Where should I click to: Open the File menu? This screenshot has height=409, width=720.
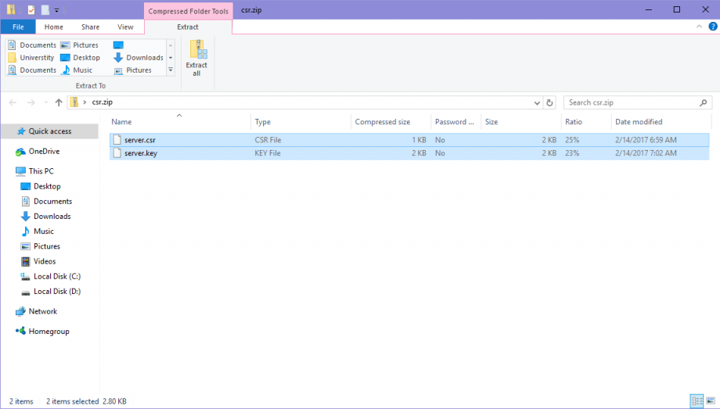tap(18, 27)
